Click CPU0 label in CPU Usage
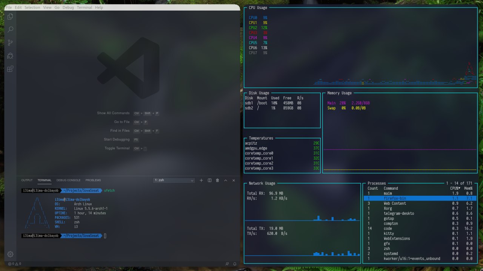The image size is (483, 271). click(x=253, y=18)
